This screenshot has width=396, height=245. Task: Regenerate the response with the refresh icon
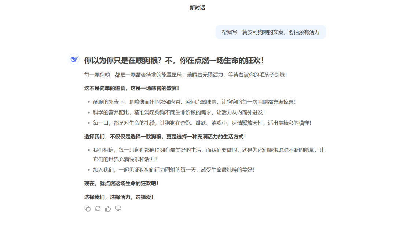[97, 208]
